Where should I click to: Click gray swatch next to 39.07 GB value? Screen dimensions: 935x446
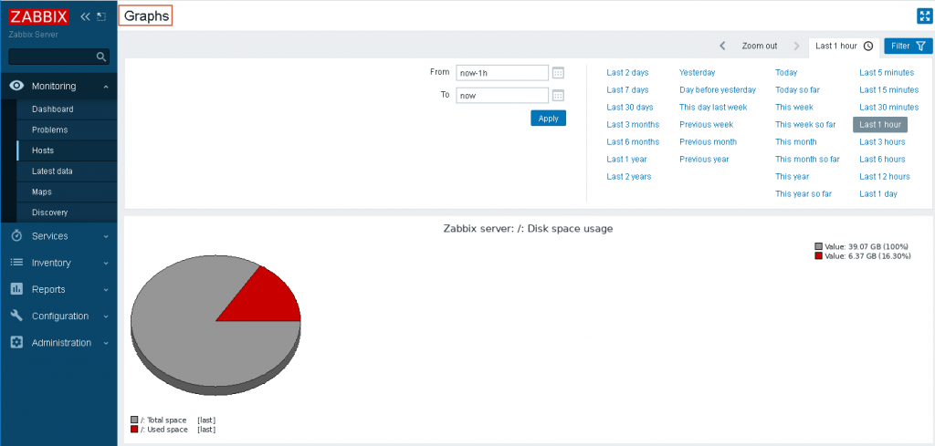click(x=819, y=246)
